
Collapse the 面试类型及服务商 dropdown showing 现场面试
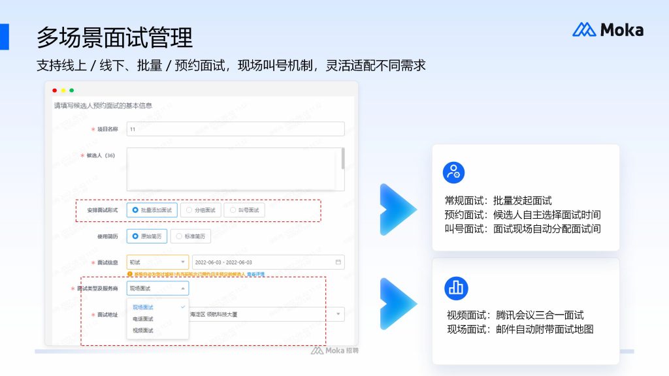point(157,288)
